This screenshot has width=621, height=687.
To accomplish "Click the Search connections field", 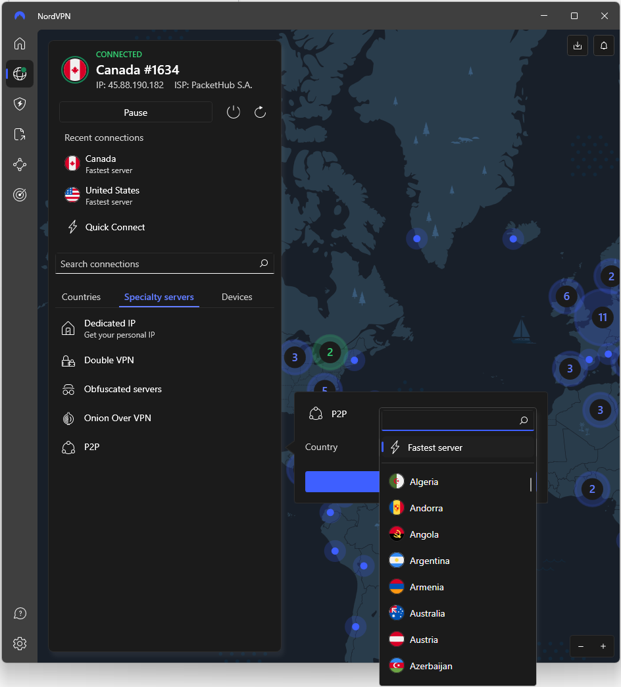I will point(164,263).
